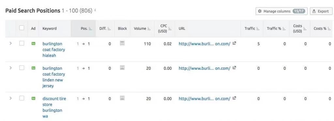Click the Paid Search Positions heading

[33, 11]
